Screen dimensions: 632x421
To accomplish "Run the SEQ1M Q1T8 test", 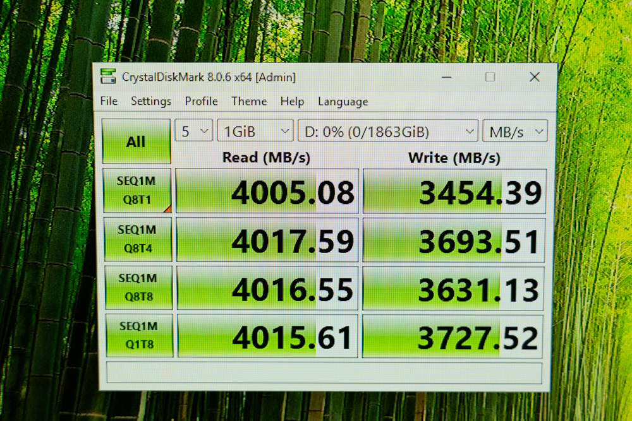I will 140,335.
